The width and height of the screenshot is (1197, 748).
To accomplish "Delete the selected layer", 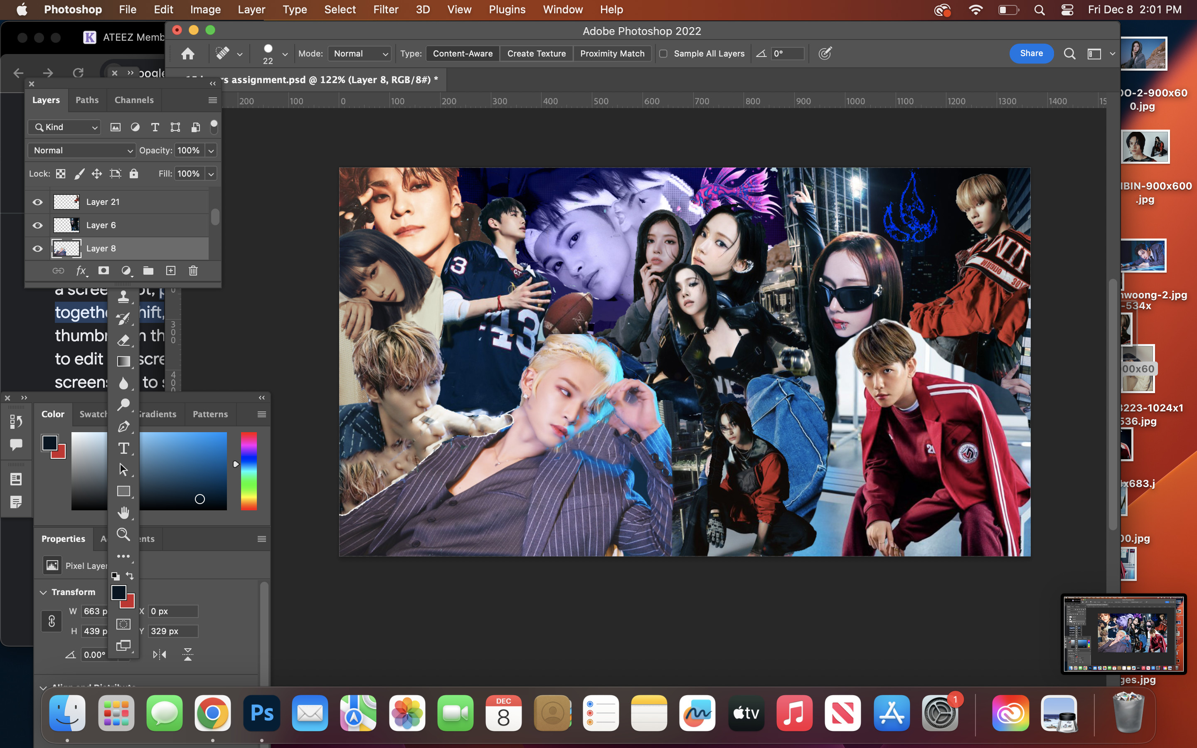I will coord(193,271).
